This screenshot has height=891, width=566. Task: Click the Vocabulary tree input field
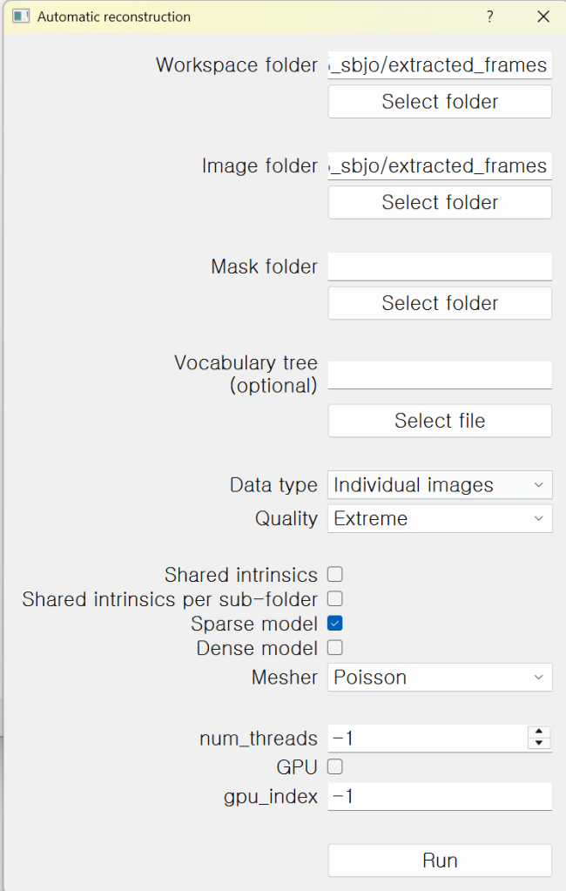coord(440,375)
